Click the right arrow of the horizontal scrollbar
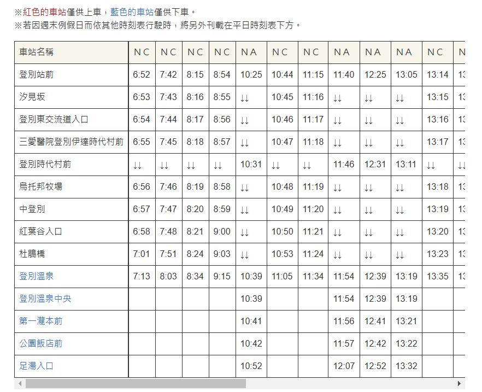The image size is (482, 392). [x=460, y=384]
